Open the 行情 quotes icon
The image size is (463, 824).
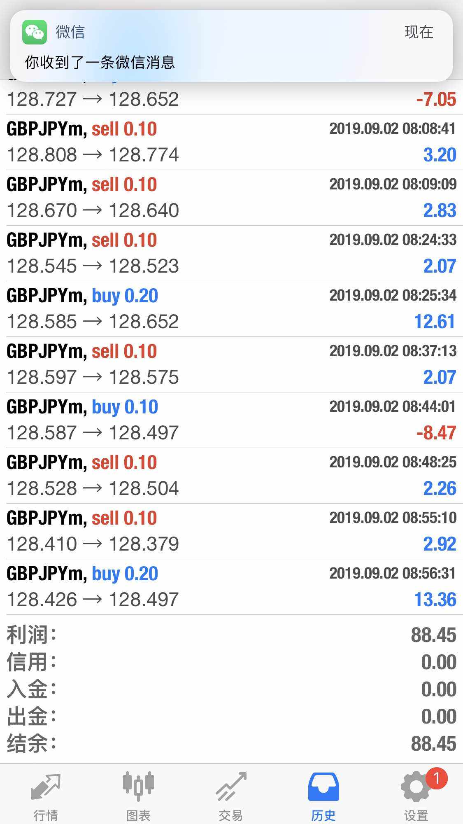pos(46,787)
